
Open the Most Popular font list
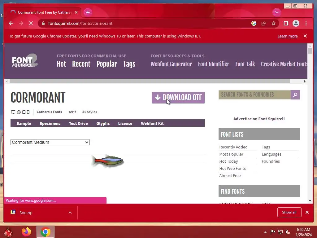(231, 154)
